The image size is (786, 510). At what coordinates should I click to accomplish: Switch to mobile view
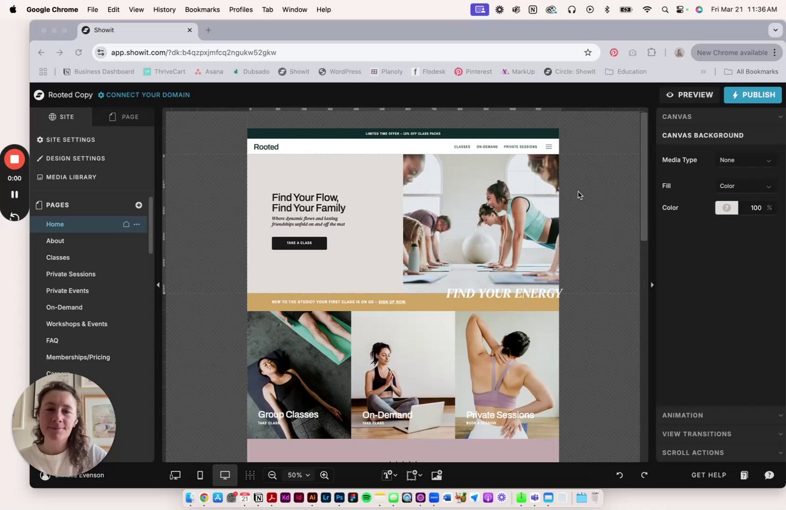[200, 475]
